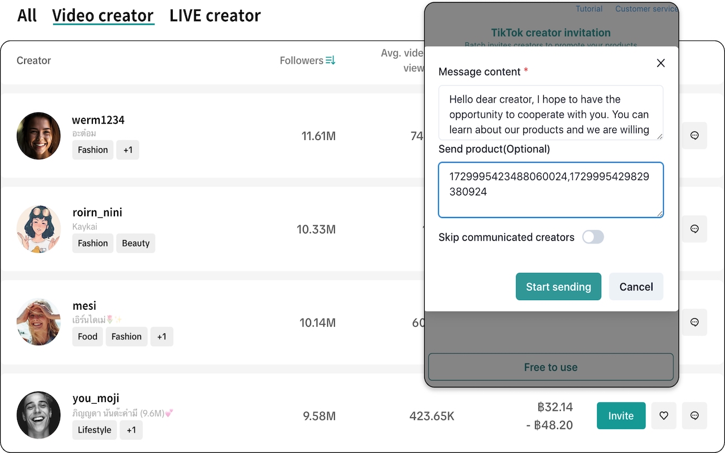The height and width of the screenshot is (453, 725).
Task: Click the Message content text area
Action: pyautogui.click(x=551, y=113)
